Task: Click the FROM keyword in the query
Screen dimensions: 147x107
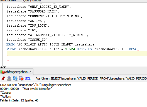Action: coord(10,44)
